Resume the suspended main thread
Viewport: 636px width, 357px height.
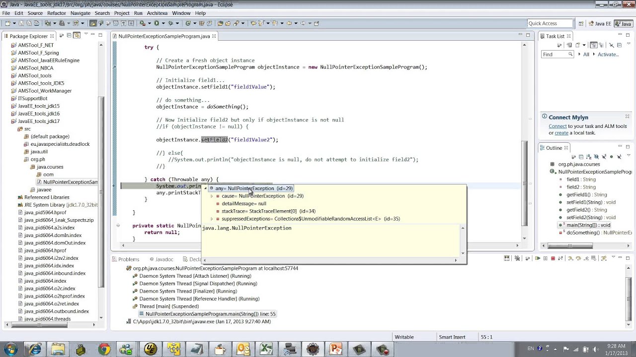(538, 258)
